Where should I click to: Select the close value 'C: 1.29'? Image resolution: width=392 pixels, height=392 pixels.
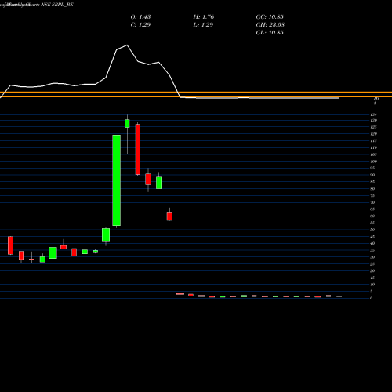(140, 24)
